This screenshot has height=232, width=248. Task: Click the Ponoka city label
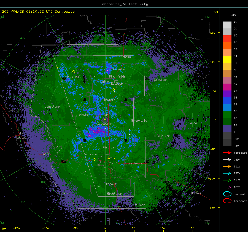pyautogui.click(x=126, y=57)
